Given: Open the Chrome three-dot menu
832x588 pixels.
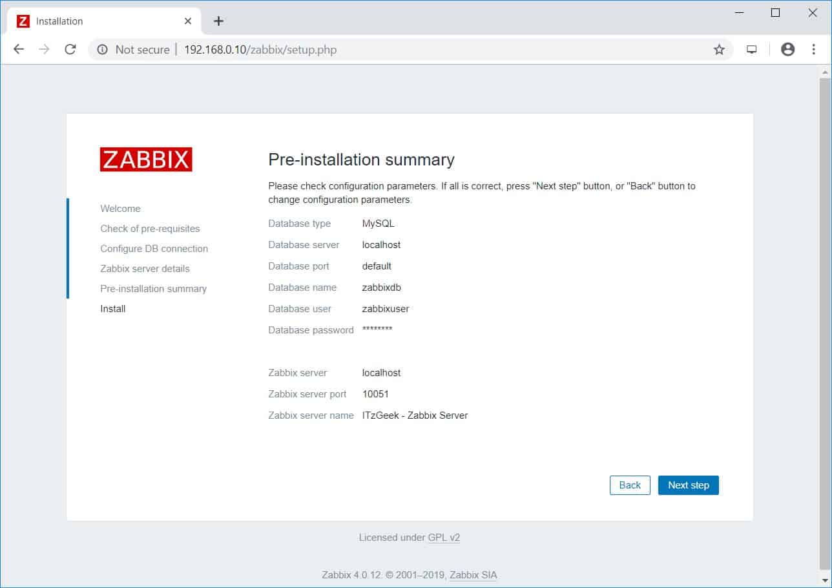Looking at the screenshot, I should tap(813, 49).
